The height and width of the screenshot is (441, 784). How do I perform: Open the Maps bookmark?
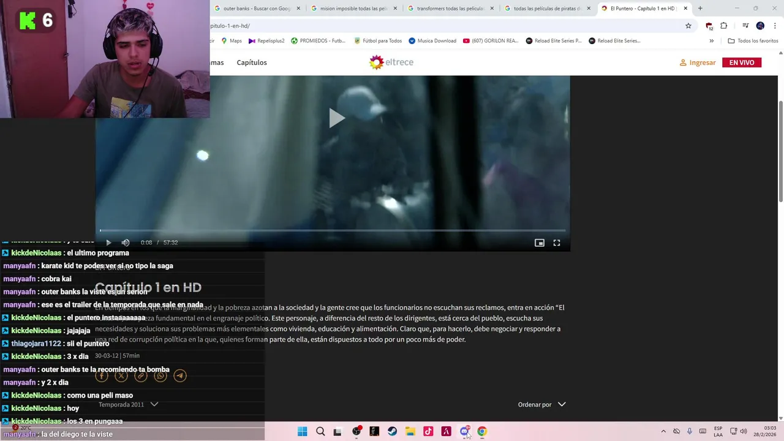point(232,41)
